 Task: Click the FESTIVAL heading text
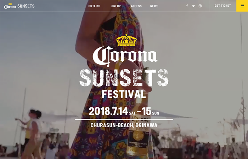[124, 94]
